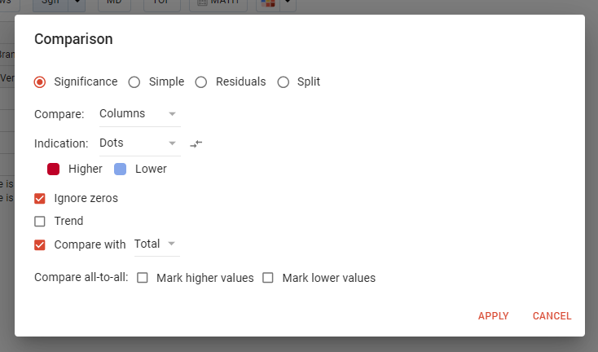Screen dimensions: 598x352
Task: Uncheck the Ignore zeros checkbox
Action: tap(40, 198)
